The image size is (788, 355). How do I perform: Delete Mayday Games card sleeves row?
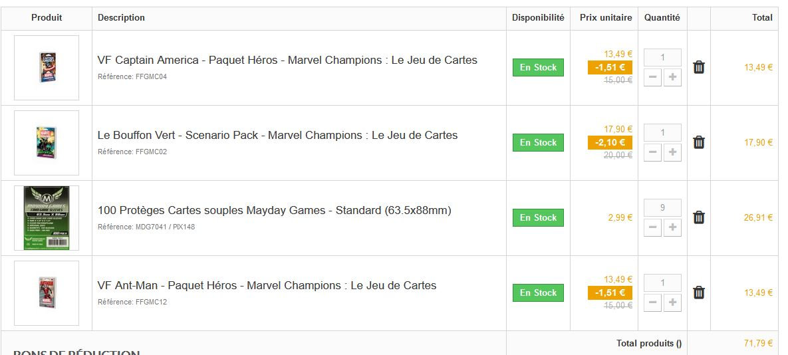698,217
